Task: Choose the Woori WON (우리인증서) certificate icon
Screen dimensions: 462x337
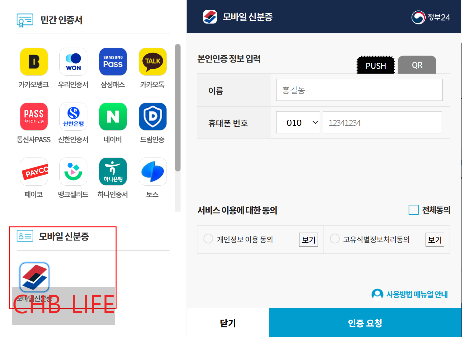Action: [73, 62]
